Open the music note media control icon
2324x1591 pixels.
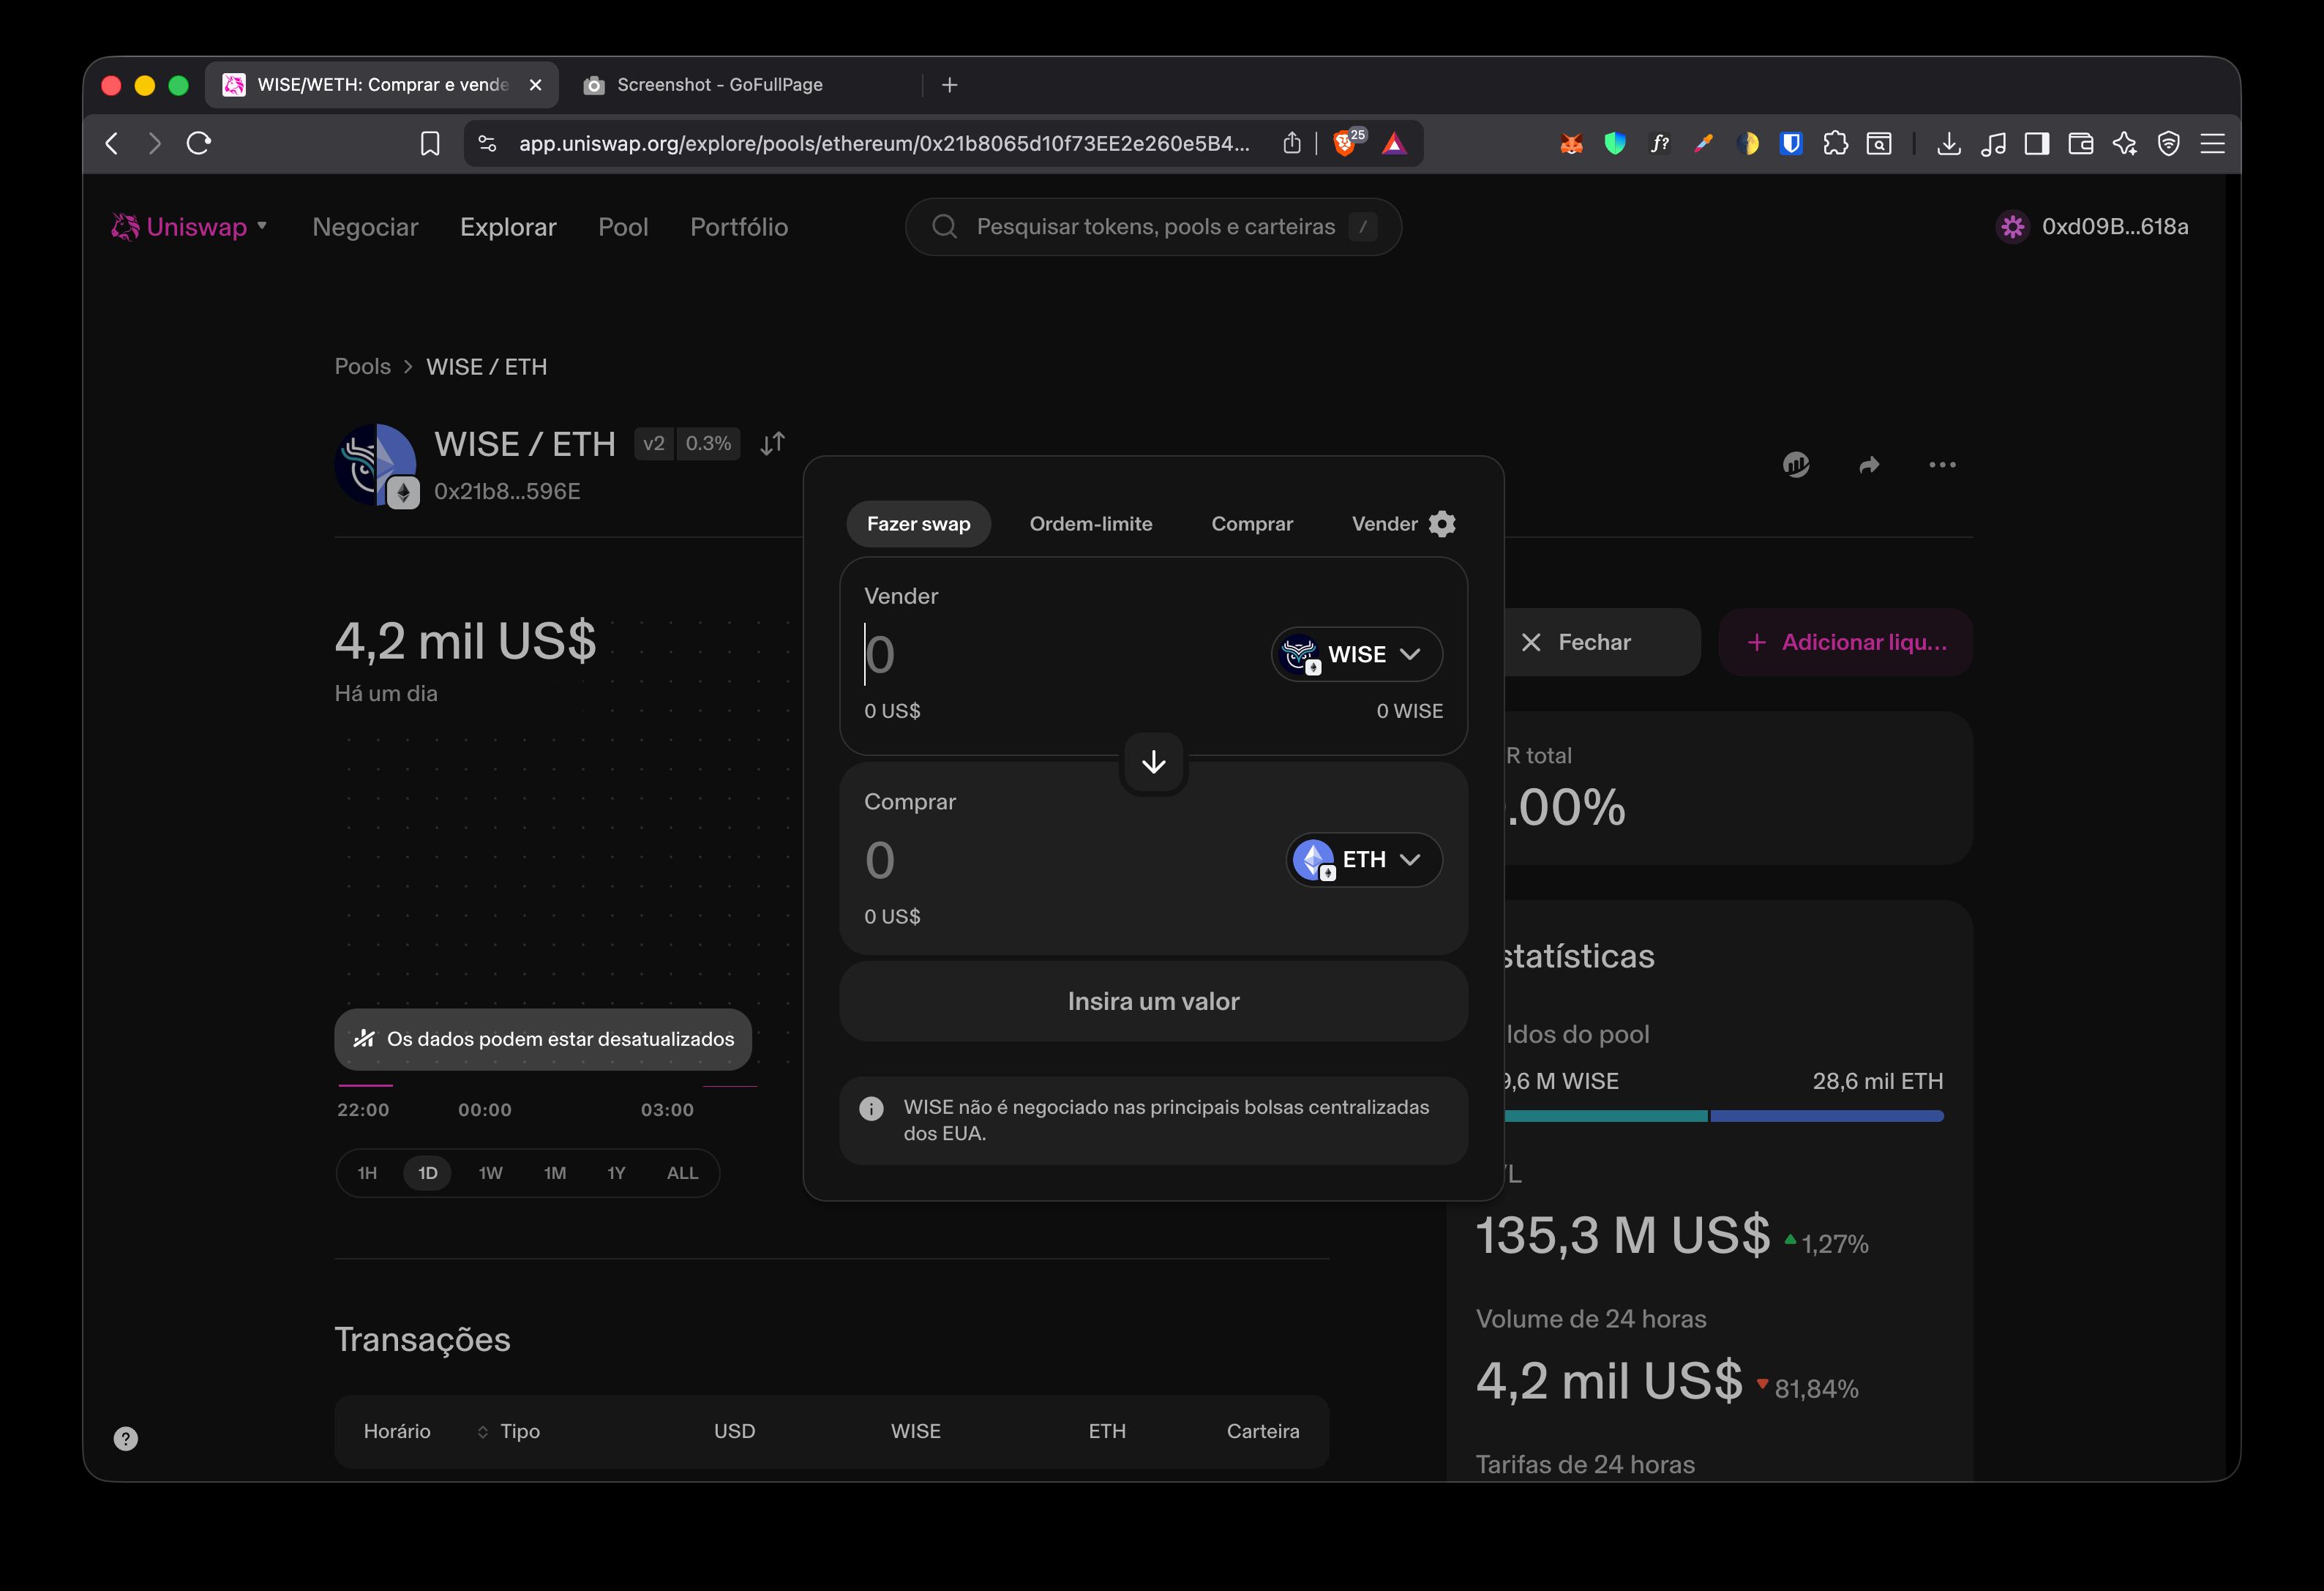coord(1993,144)
